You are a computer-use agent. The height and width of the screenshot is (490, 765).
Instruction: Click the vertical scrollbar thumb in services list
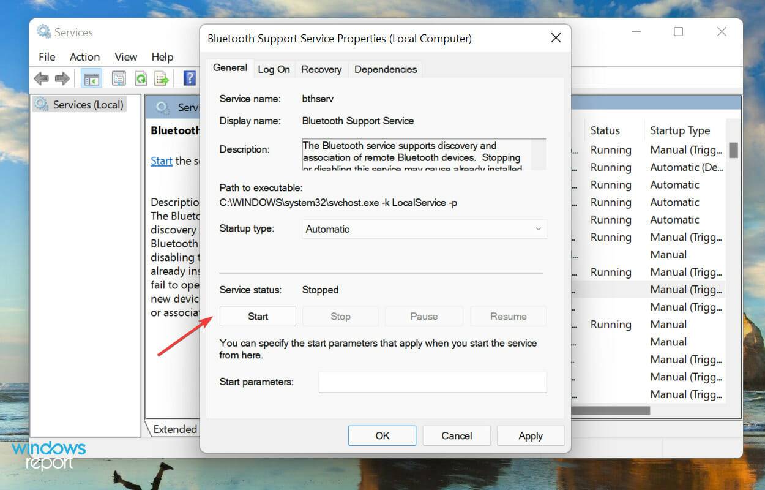point(733,150)
